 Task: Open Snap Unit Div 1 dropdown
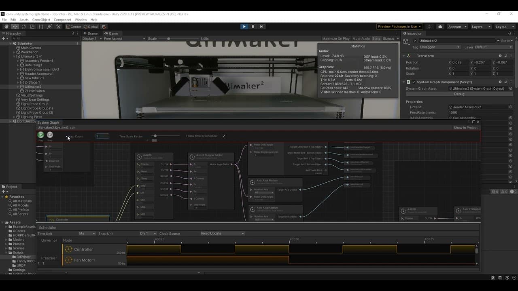(x=148, y=234)
